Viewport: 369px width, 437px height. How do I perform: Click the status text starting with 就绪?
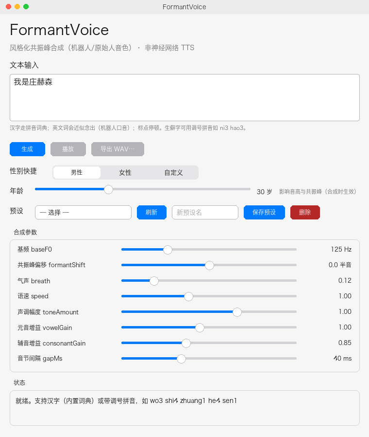point(126,401)
